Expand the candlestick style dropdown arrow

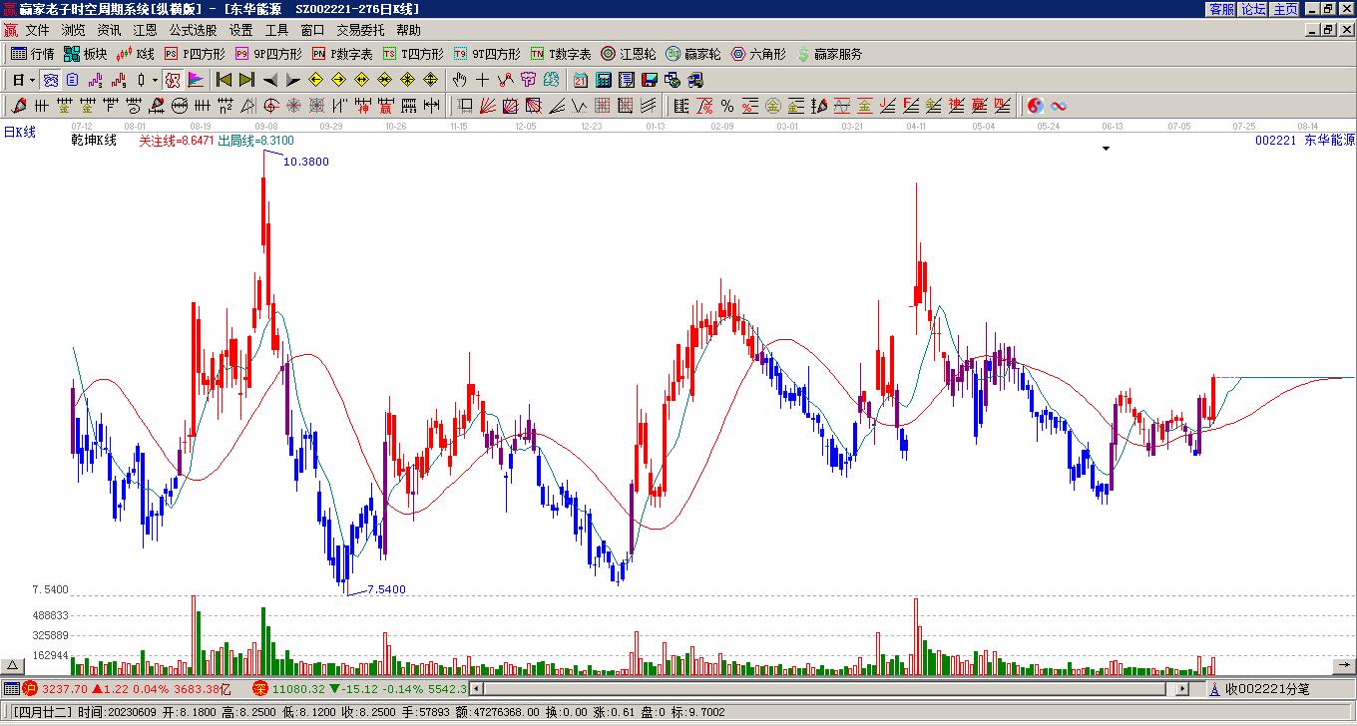coord(155,80)
